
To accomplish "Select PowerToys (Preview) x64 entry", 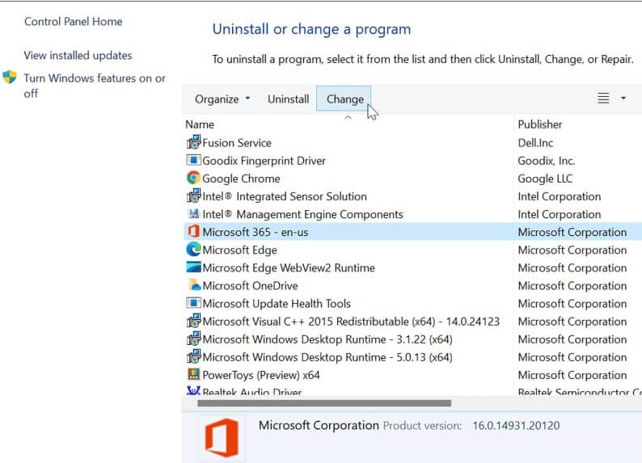I will pyautogui.click(x=261, y=375).
